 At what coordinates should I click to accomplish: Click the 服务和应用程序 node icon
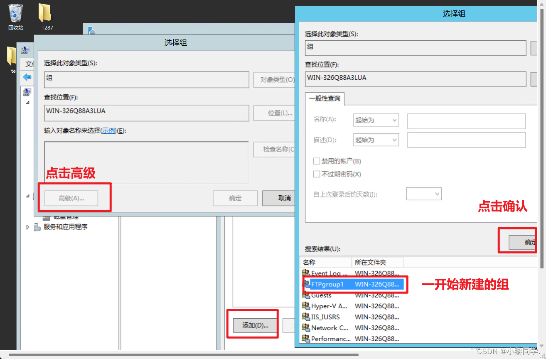point(38,227)
